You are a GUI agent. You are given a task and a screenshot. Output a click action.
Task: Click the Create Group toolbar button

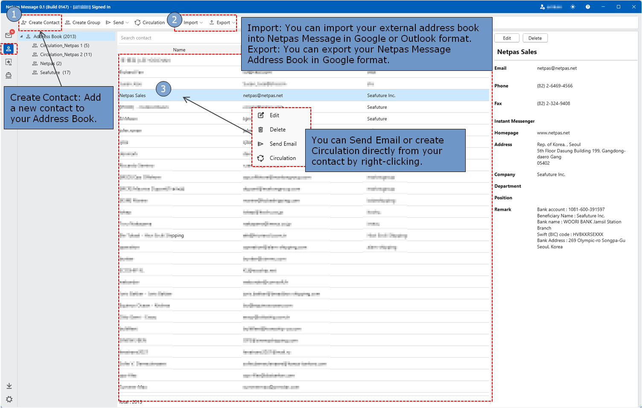click(x=83, y=23)
